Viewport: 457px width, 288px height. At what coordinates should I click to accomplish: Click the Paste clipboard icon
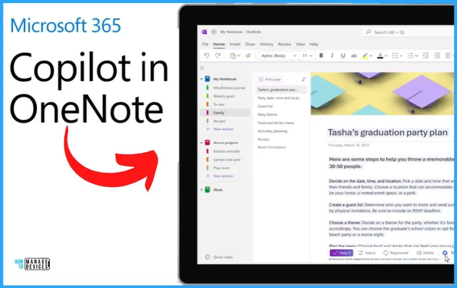point(233,56)
